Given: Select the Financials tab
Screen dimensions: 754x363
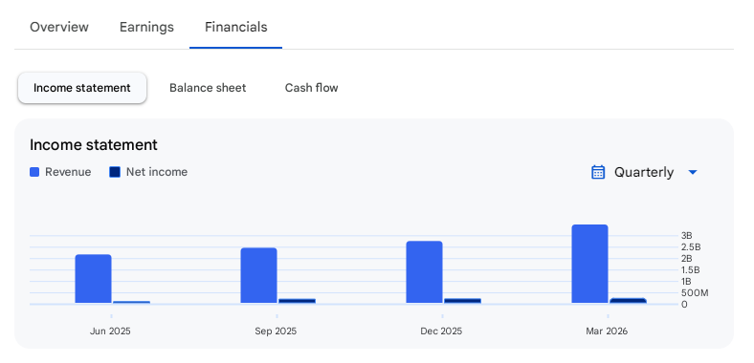Looking at the screenshot, I should coord(236,27).
